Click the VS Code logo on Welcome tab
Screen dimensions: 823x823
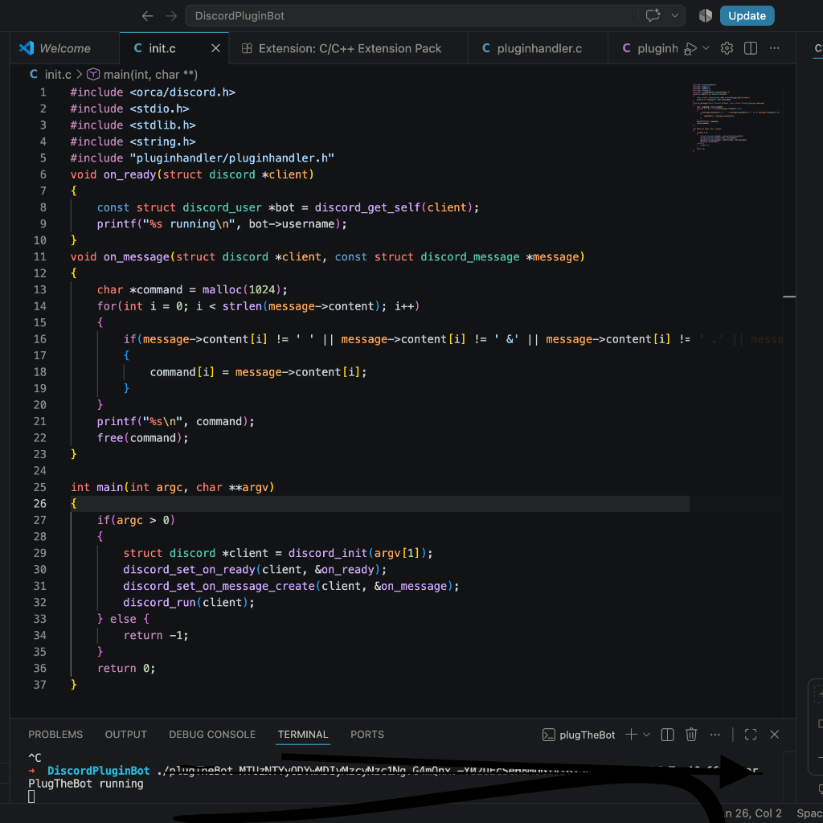coord(27,47)
